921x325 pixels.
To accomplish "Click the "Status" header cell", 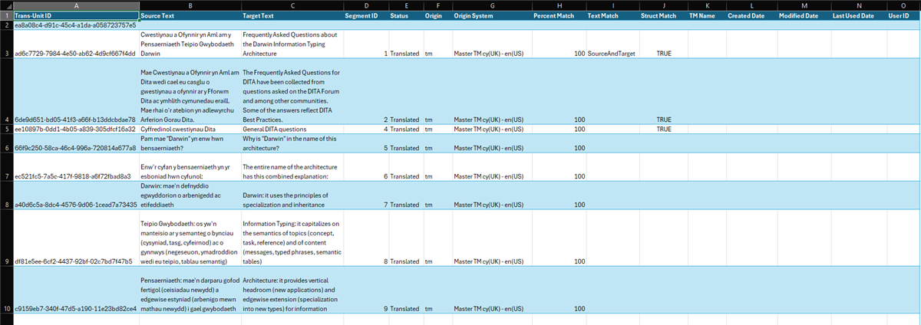I will [x=404, y=15].
